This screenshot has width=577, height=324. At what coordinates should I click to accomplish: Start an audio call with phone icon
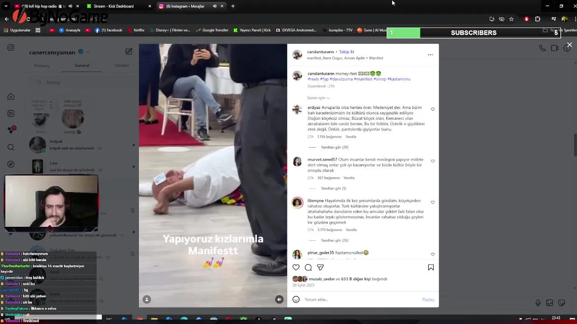tap(542, 48)
